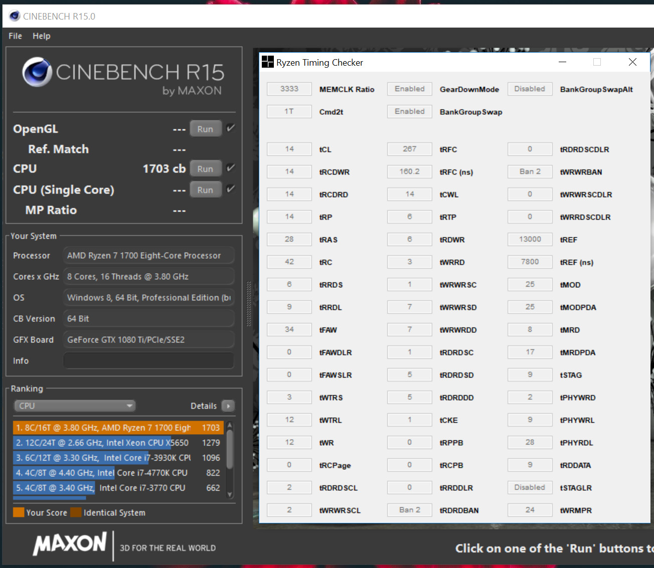Open the Ranking CPU dropdown
The width and height of the screenshot is (654, 568).
(75, 406)
